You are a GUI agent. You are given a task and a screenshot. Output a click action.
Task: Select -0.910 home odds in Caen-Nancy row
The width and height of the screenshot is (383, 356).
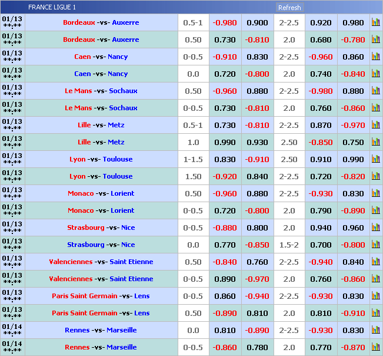click(x=225, y=57)
